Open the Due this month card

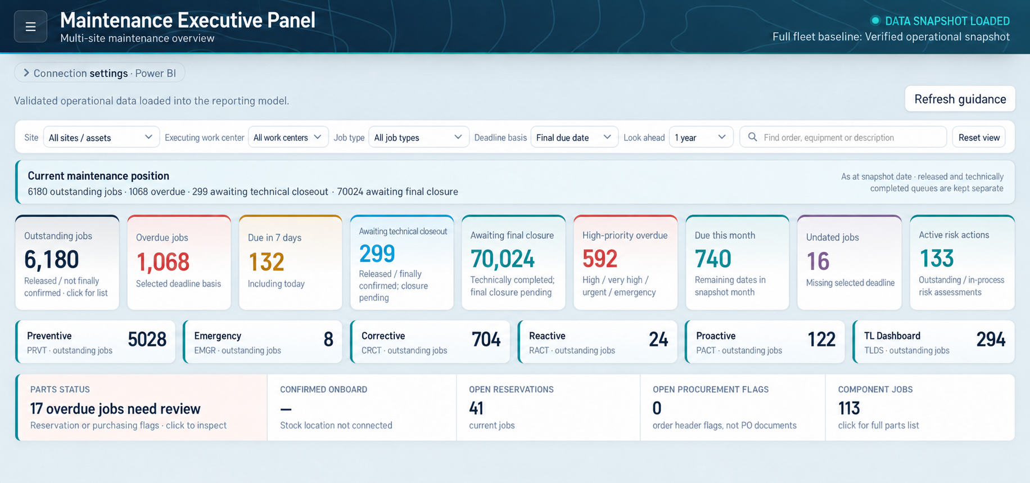[x=737, y=263]
